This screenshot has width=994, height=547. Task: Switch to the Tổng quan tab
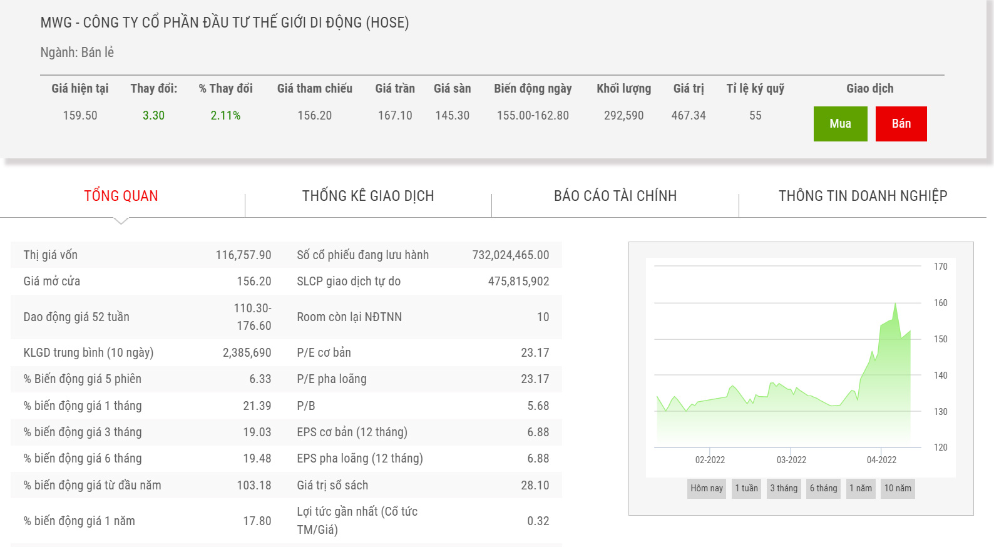tap(121, 196)
